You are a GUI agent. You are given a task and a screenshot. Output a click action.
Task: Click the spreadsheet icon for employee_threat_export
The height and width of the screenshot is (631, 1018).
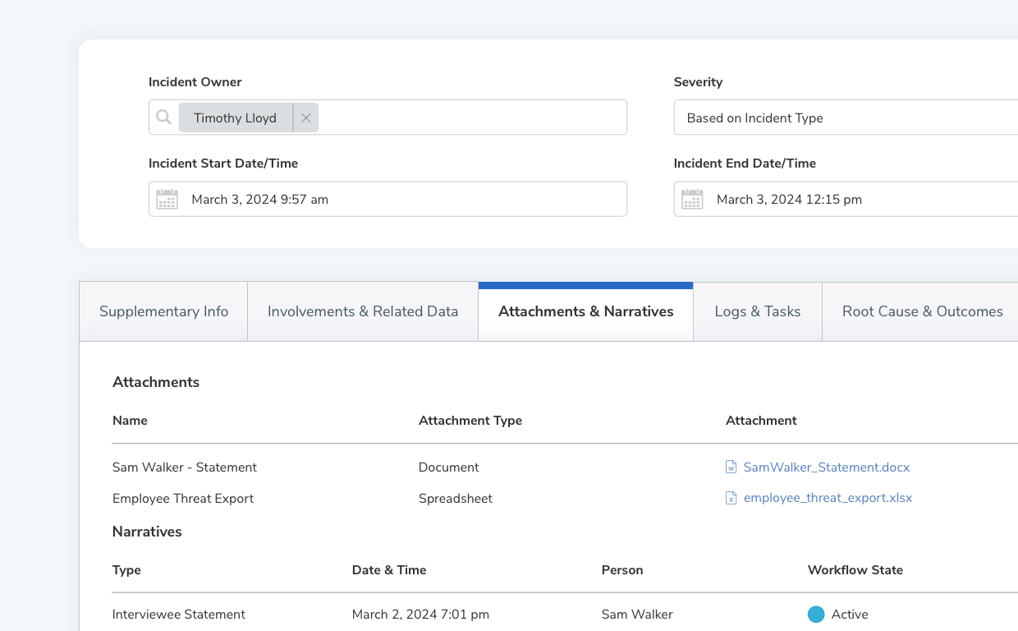point(731,498)
